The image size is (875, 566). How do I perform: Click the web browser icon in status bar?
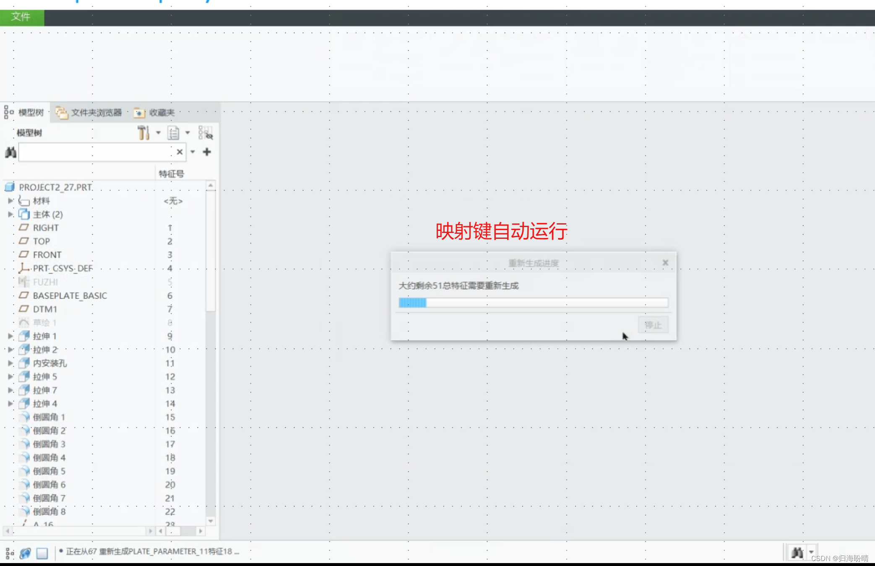coord(25,553)
